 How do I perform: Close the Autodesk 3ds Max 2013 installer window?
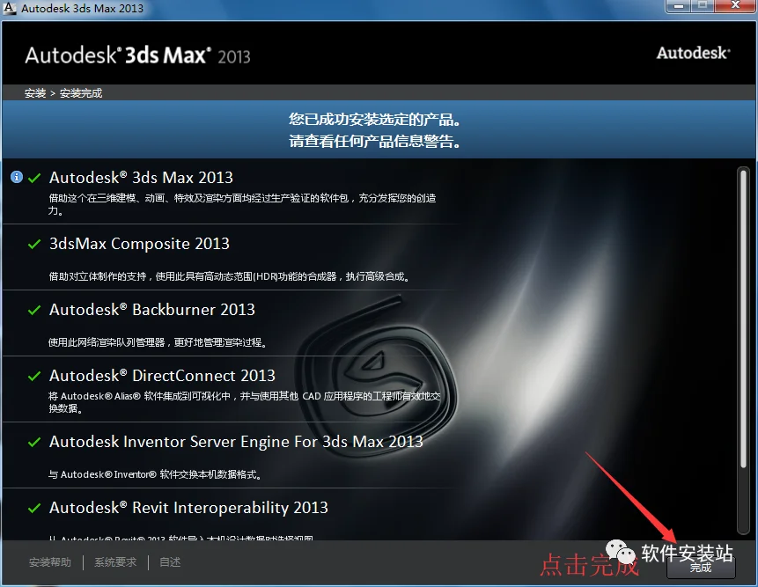pos(735,6)
